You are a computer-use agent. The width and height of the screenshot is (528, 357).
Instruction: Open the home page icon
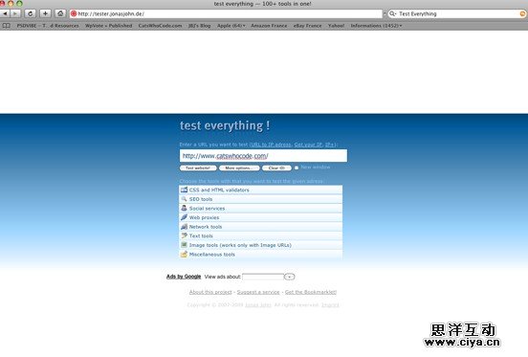pyautogui.click(x=60, y=13)
